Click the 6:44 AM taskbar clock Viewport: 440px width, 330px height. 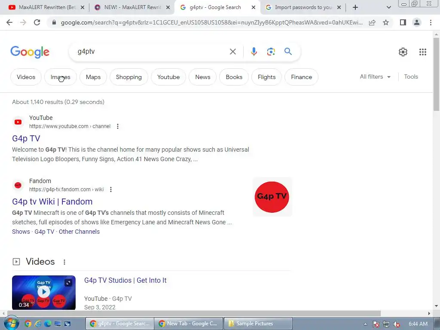click(418, 324)
